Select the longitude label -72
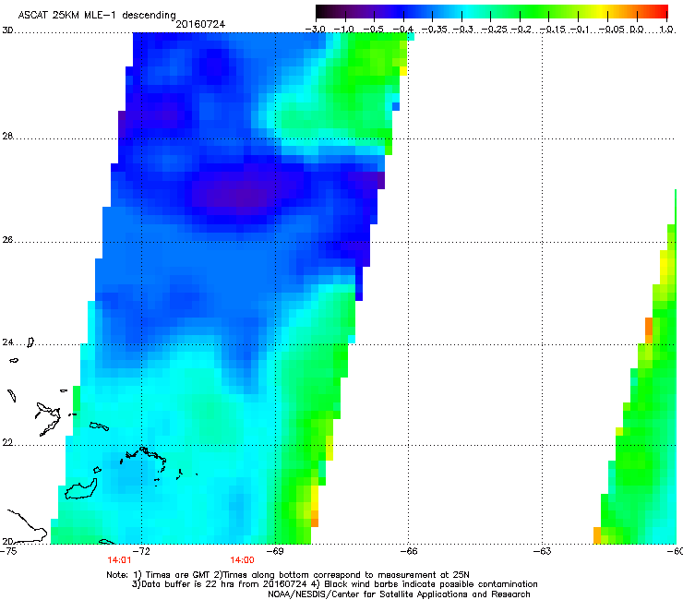683x600 pixels. [x=141, y=551]
